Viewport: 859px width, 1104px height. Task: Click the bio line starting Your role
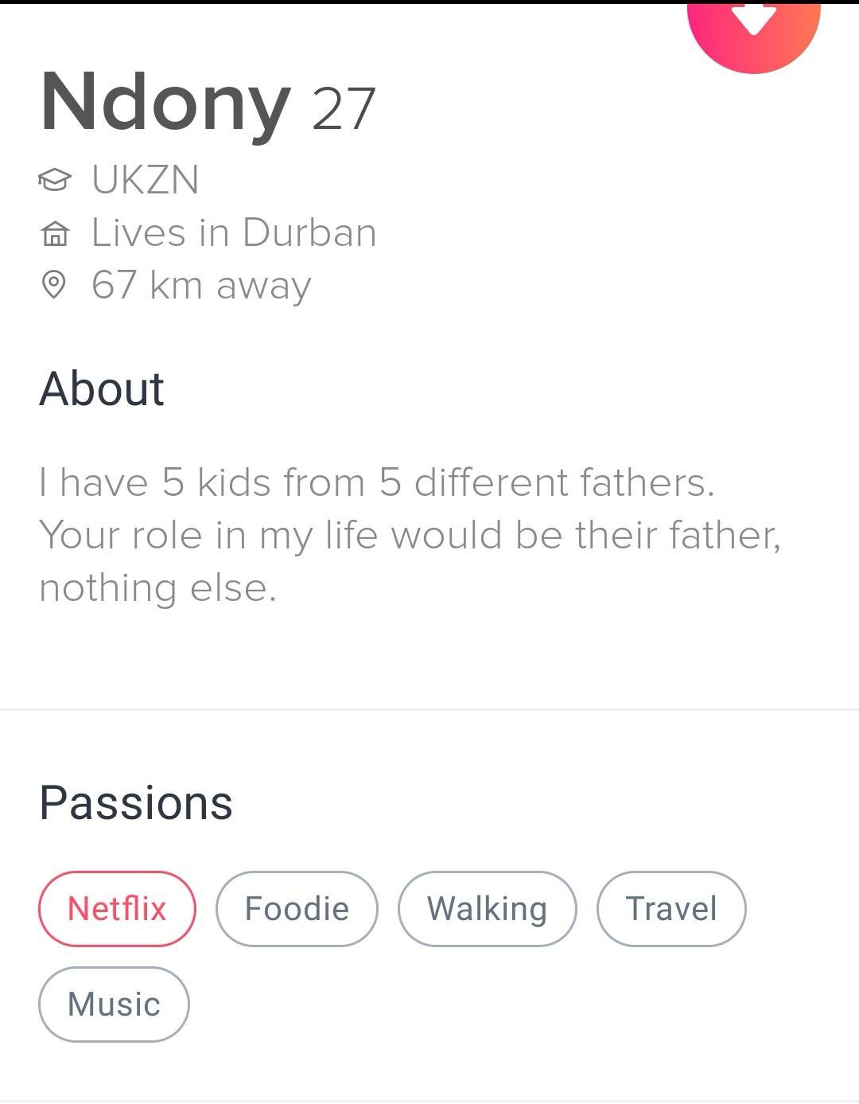[x=410, y=535]
